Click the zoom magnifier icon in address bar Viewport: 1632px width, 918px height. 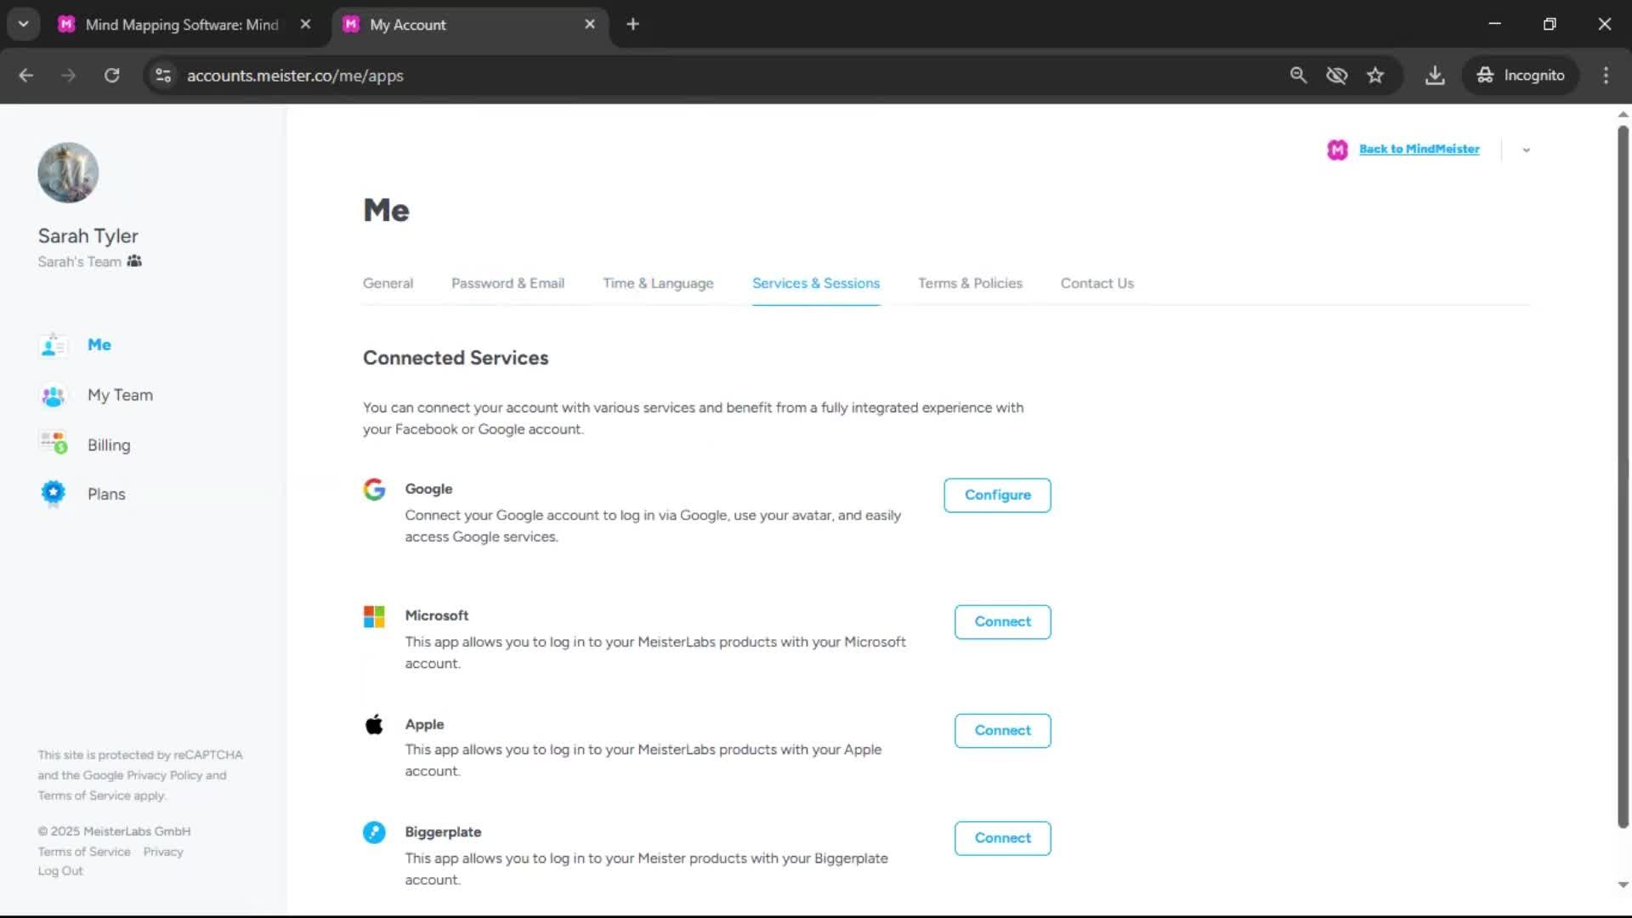[x=1298, y=76]
